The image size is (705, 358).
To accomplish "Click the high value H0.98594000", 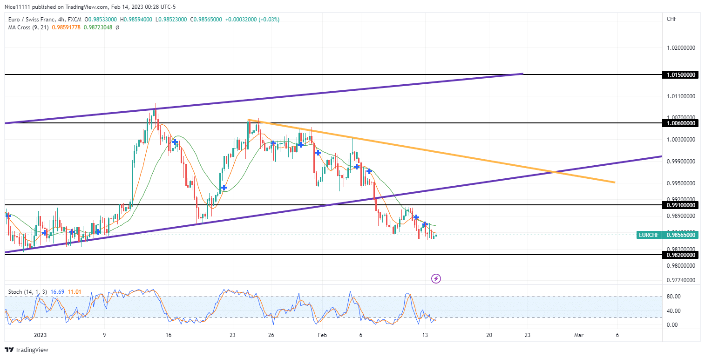I will [137, 20].
